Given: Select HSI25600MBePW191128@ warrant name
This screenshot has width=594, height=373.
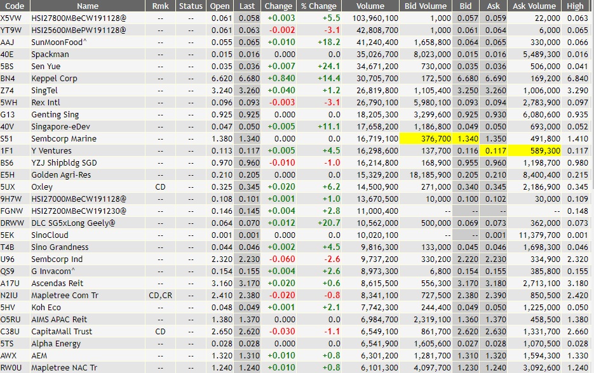Looking at the screenshot, I should pyautogui.click(x=79, y=30).
